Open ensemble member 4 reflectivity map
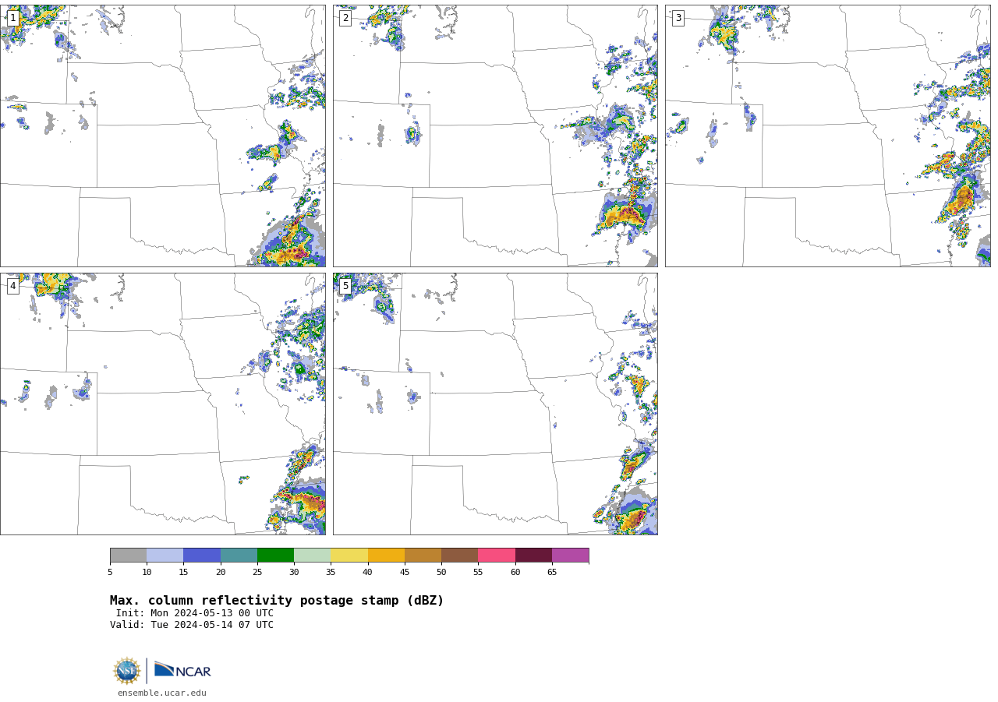 [x=163, y=404]
